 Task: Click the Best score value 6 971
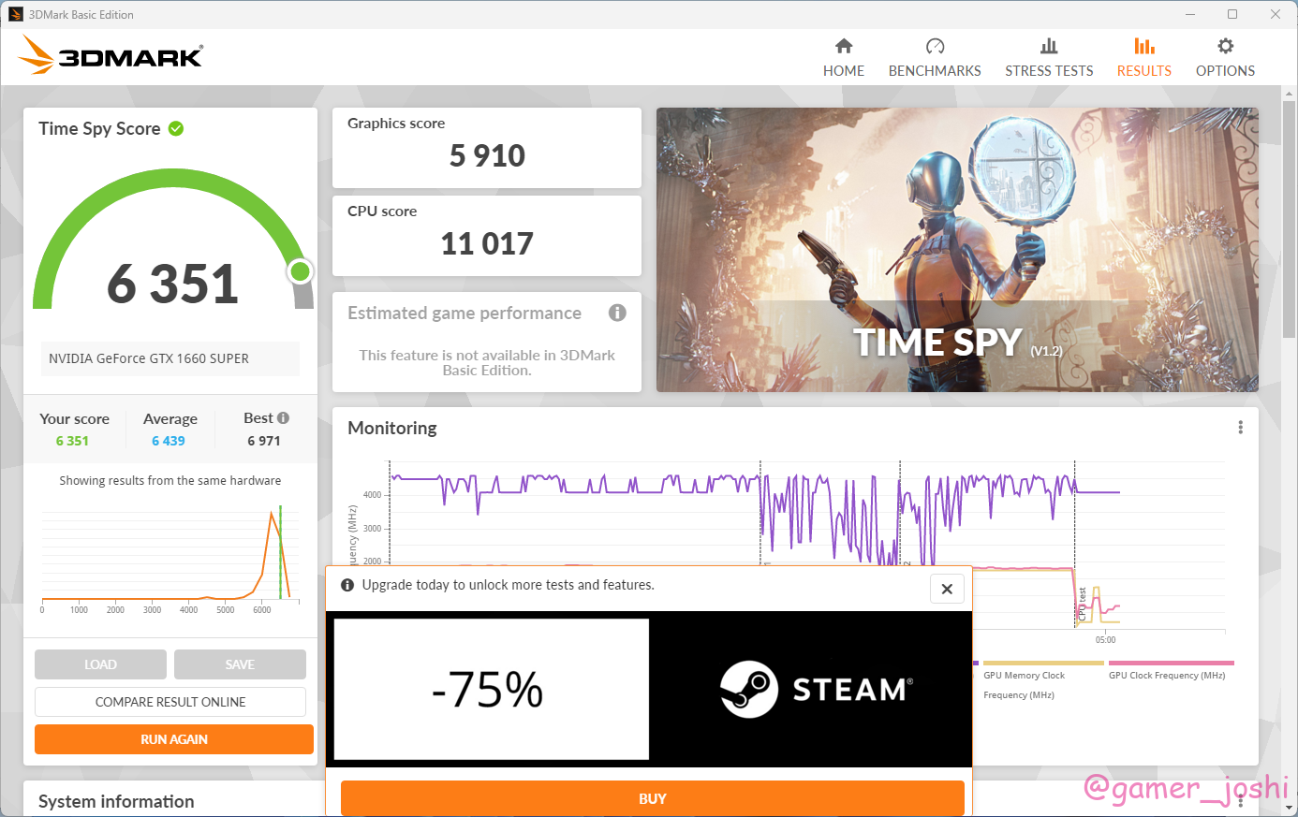[x=264, y=441]
